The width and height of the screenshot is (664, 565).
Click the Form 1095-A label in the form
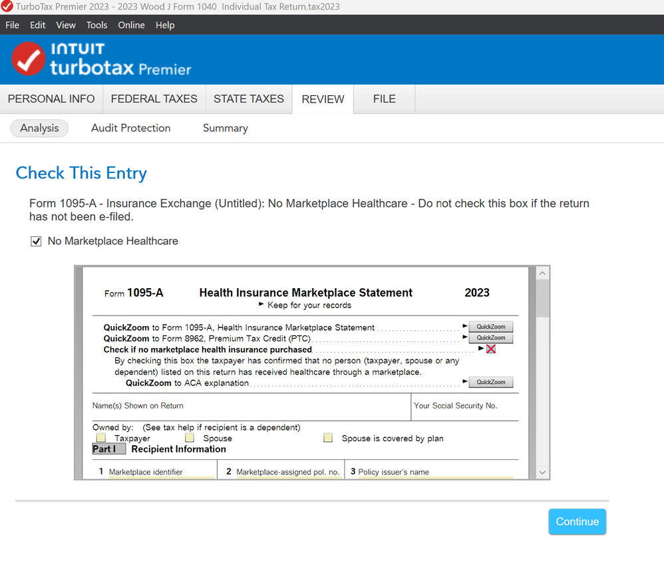[x=134, y=293]
